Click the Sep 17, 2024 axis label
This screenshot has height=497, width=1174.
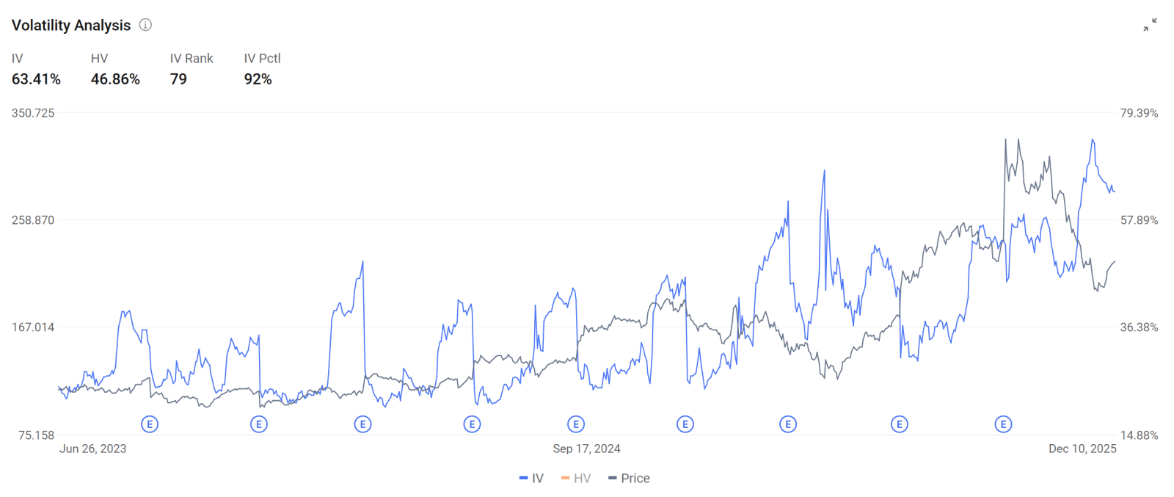point(586,449)
